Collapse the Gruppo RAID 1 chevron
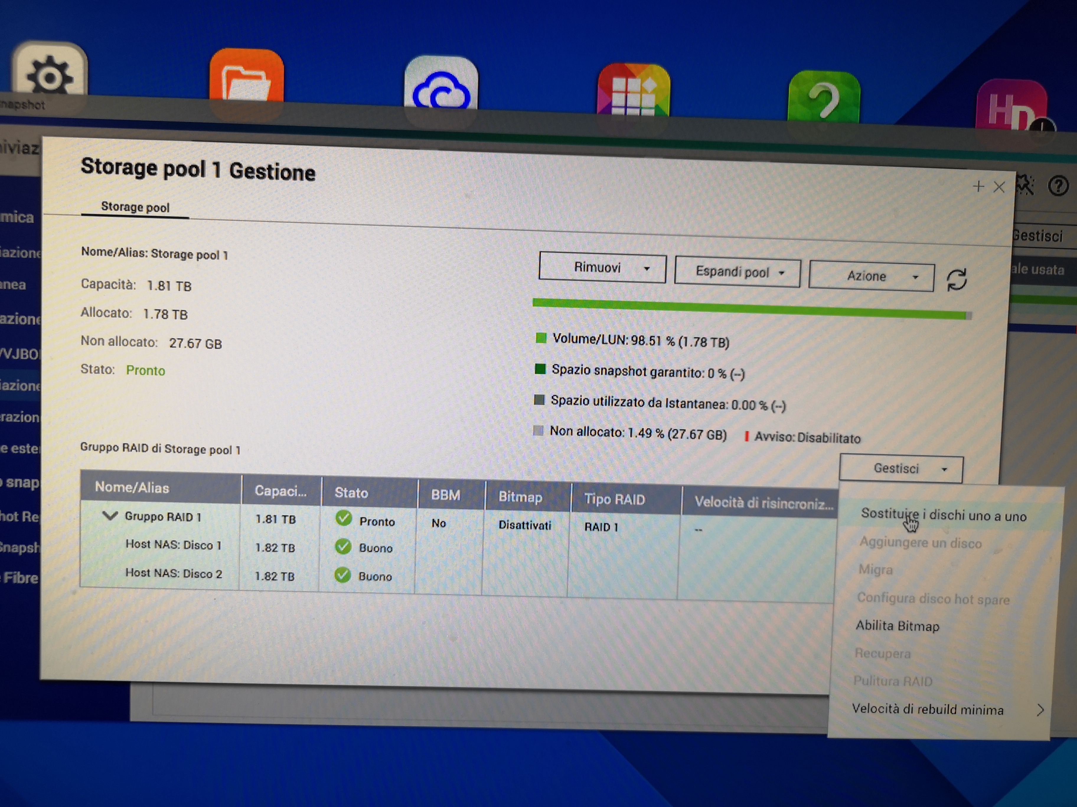Image resolution: width=1077 pixels, height=807 pixels. click(x=110, y=516)
